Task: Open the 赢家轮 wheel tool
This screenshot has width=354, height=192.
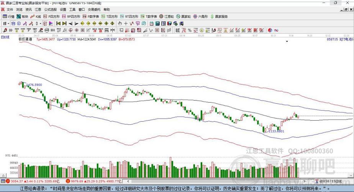Action: pos(184,17)
